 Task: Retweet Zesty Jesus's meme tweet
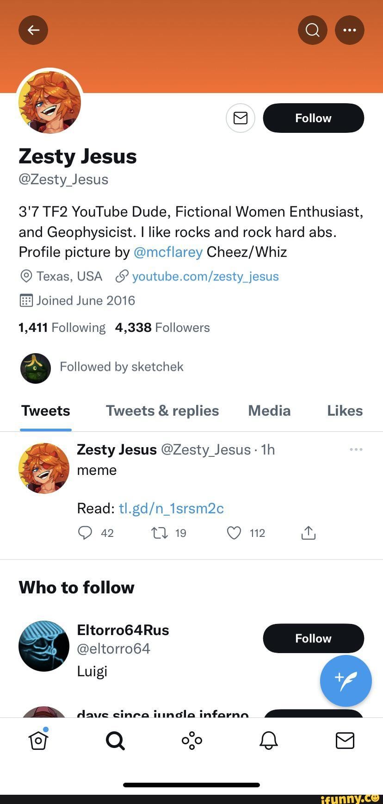159,533
